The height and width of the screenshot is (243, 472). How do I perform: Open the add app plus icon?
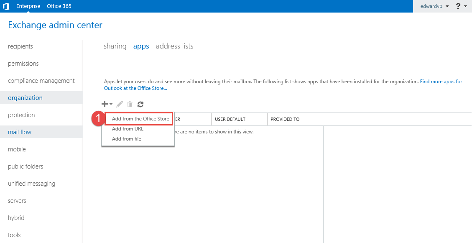(105, 104)
